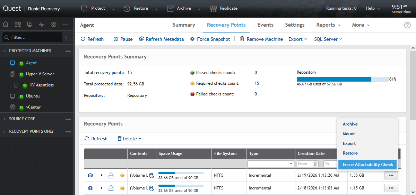Click the Agent machine icon
416x195 pixels.
[x=12, y=63]
